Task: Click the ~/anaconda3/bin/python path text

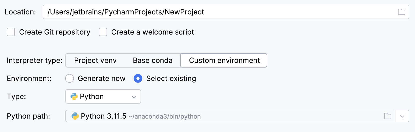Action: 165,117
